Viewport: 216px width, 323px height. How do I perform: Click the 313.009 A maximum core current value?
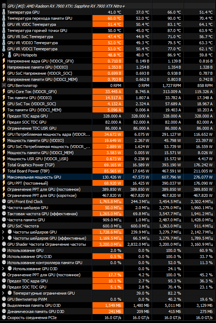[172, 92]
